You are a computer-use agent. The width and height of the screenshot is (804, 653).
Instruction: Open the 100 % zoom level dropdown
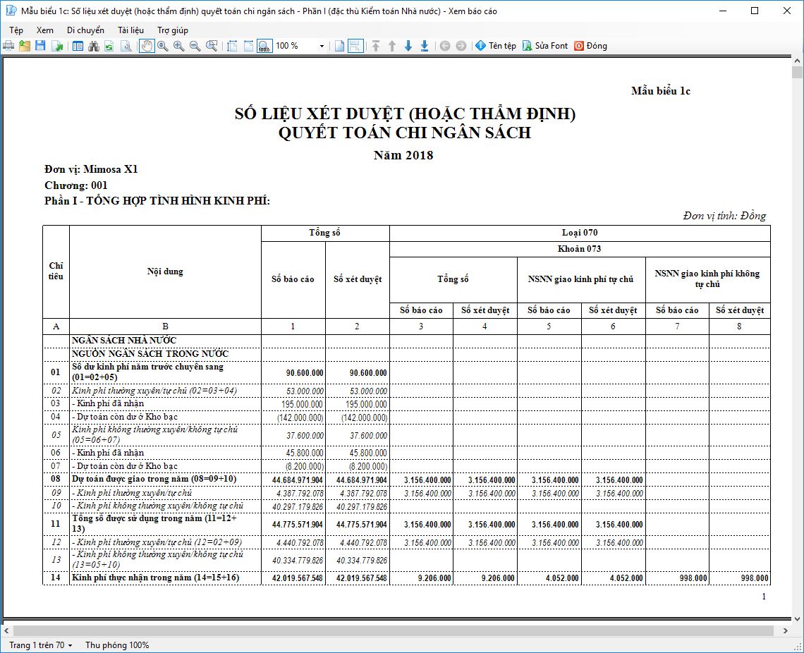[x=322, y=46]
